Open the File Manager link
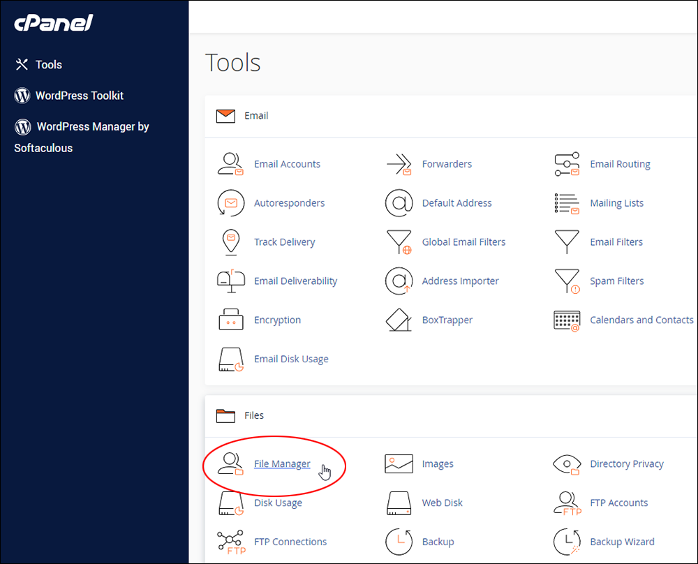The height and width of the screenshot is (564, 698). 282,464
